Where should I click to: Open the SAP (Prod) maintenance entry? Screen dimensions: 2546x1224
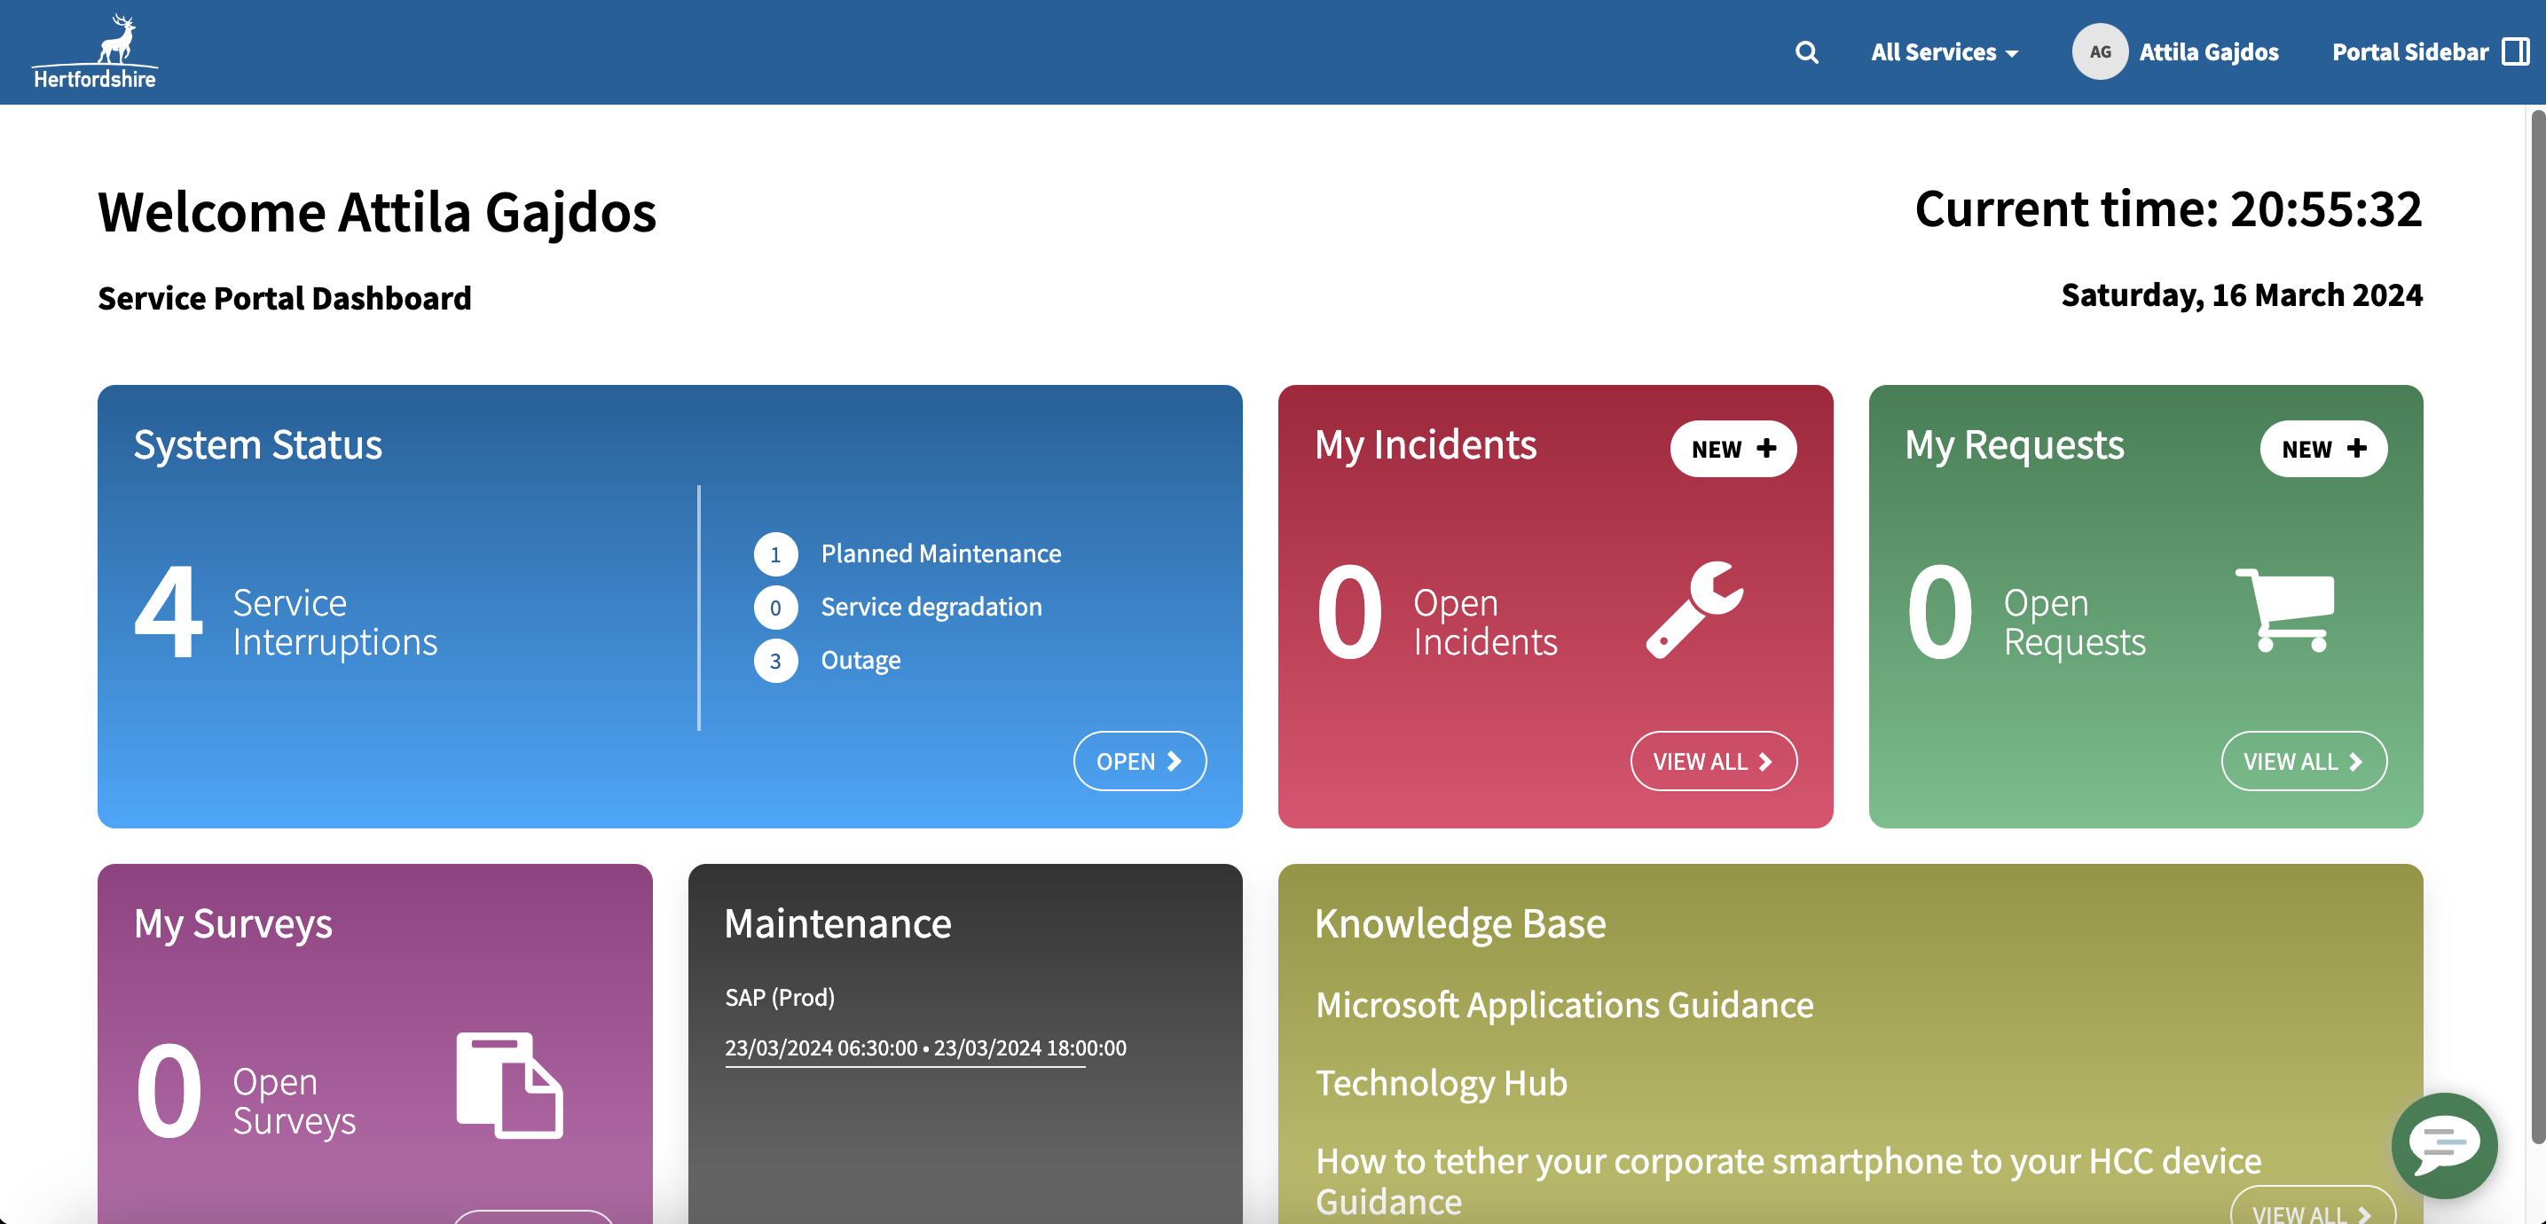[780, 998]
